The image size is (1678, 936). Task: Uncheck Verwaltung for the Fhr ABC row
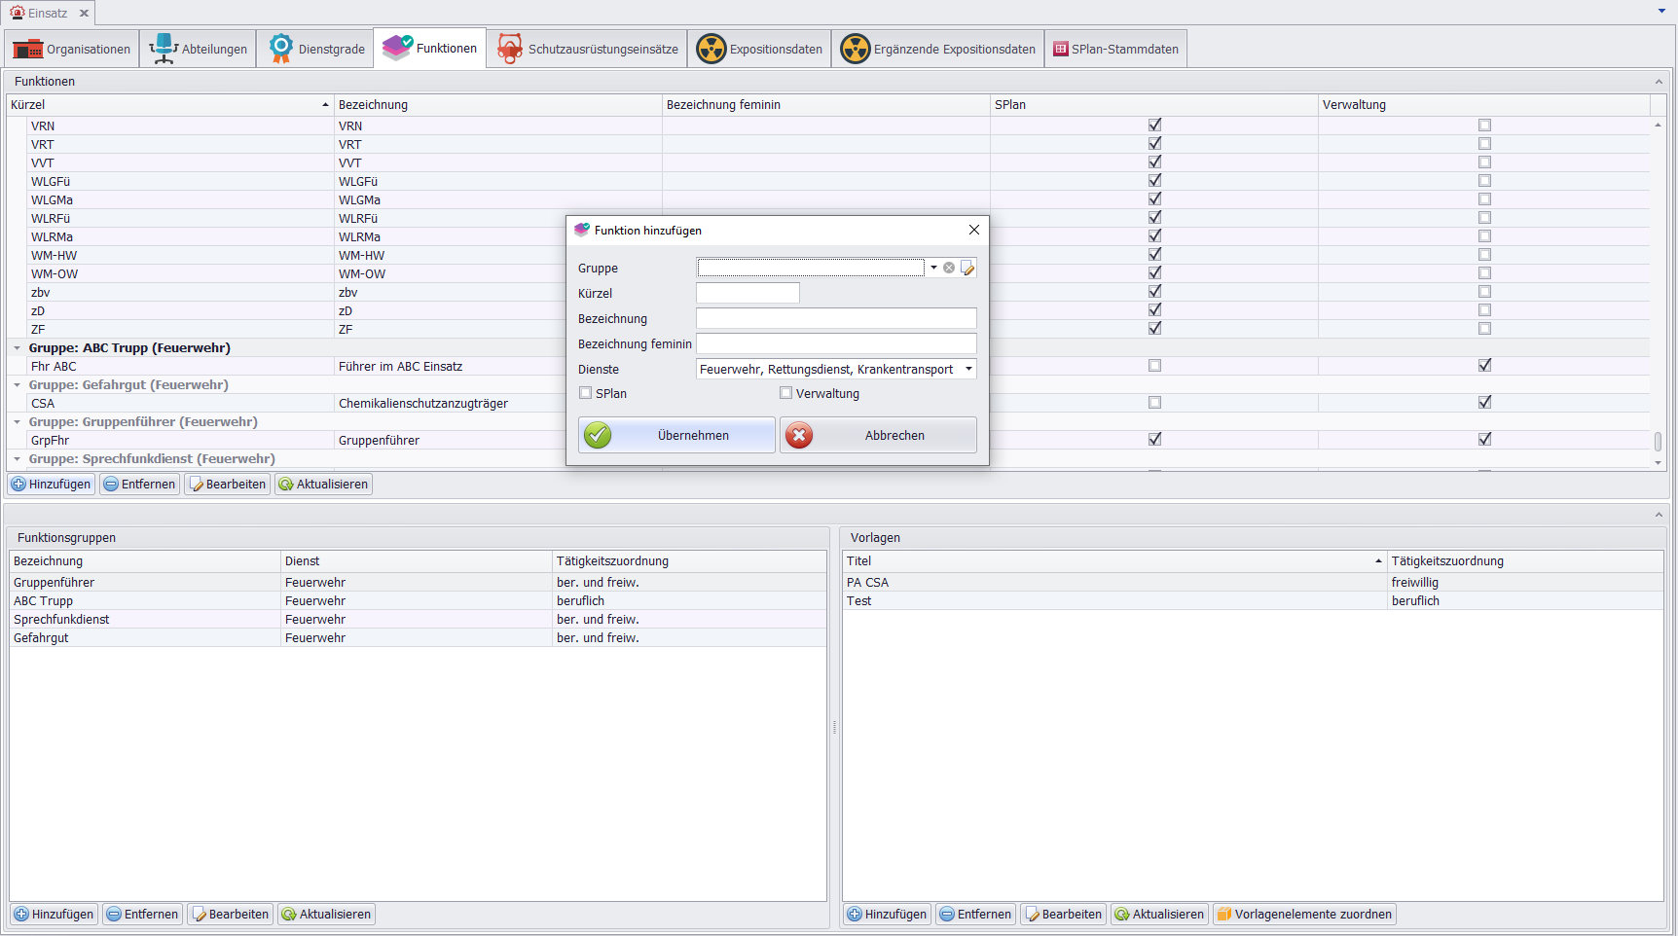[1484, 366]
